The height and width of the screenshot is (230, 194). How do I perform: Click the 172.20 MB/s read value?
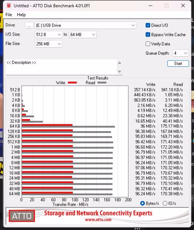click(x=172, y=147)
